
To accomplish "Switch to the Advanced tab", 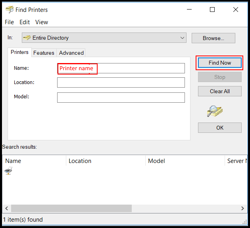I will pos(71,53).
